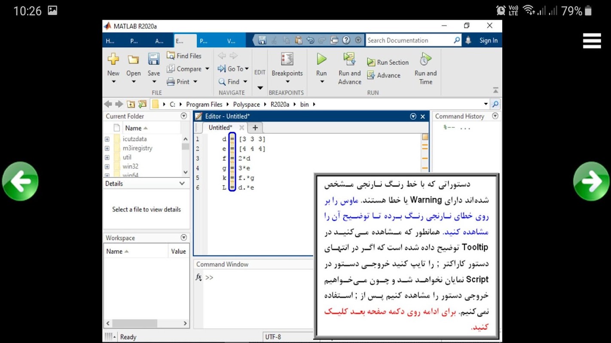Click the Undo arrow icon
Image resolution: width=611 pixels, height=343 pixels.
[x=310, y=40]
